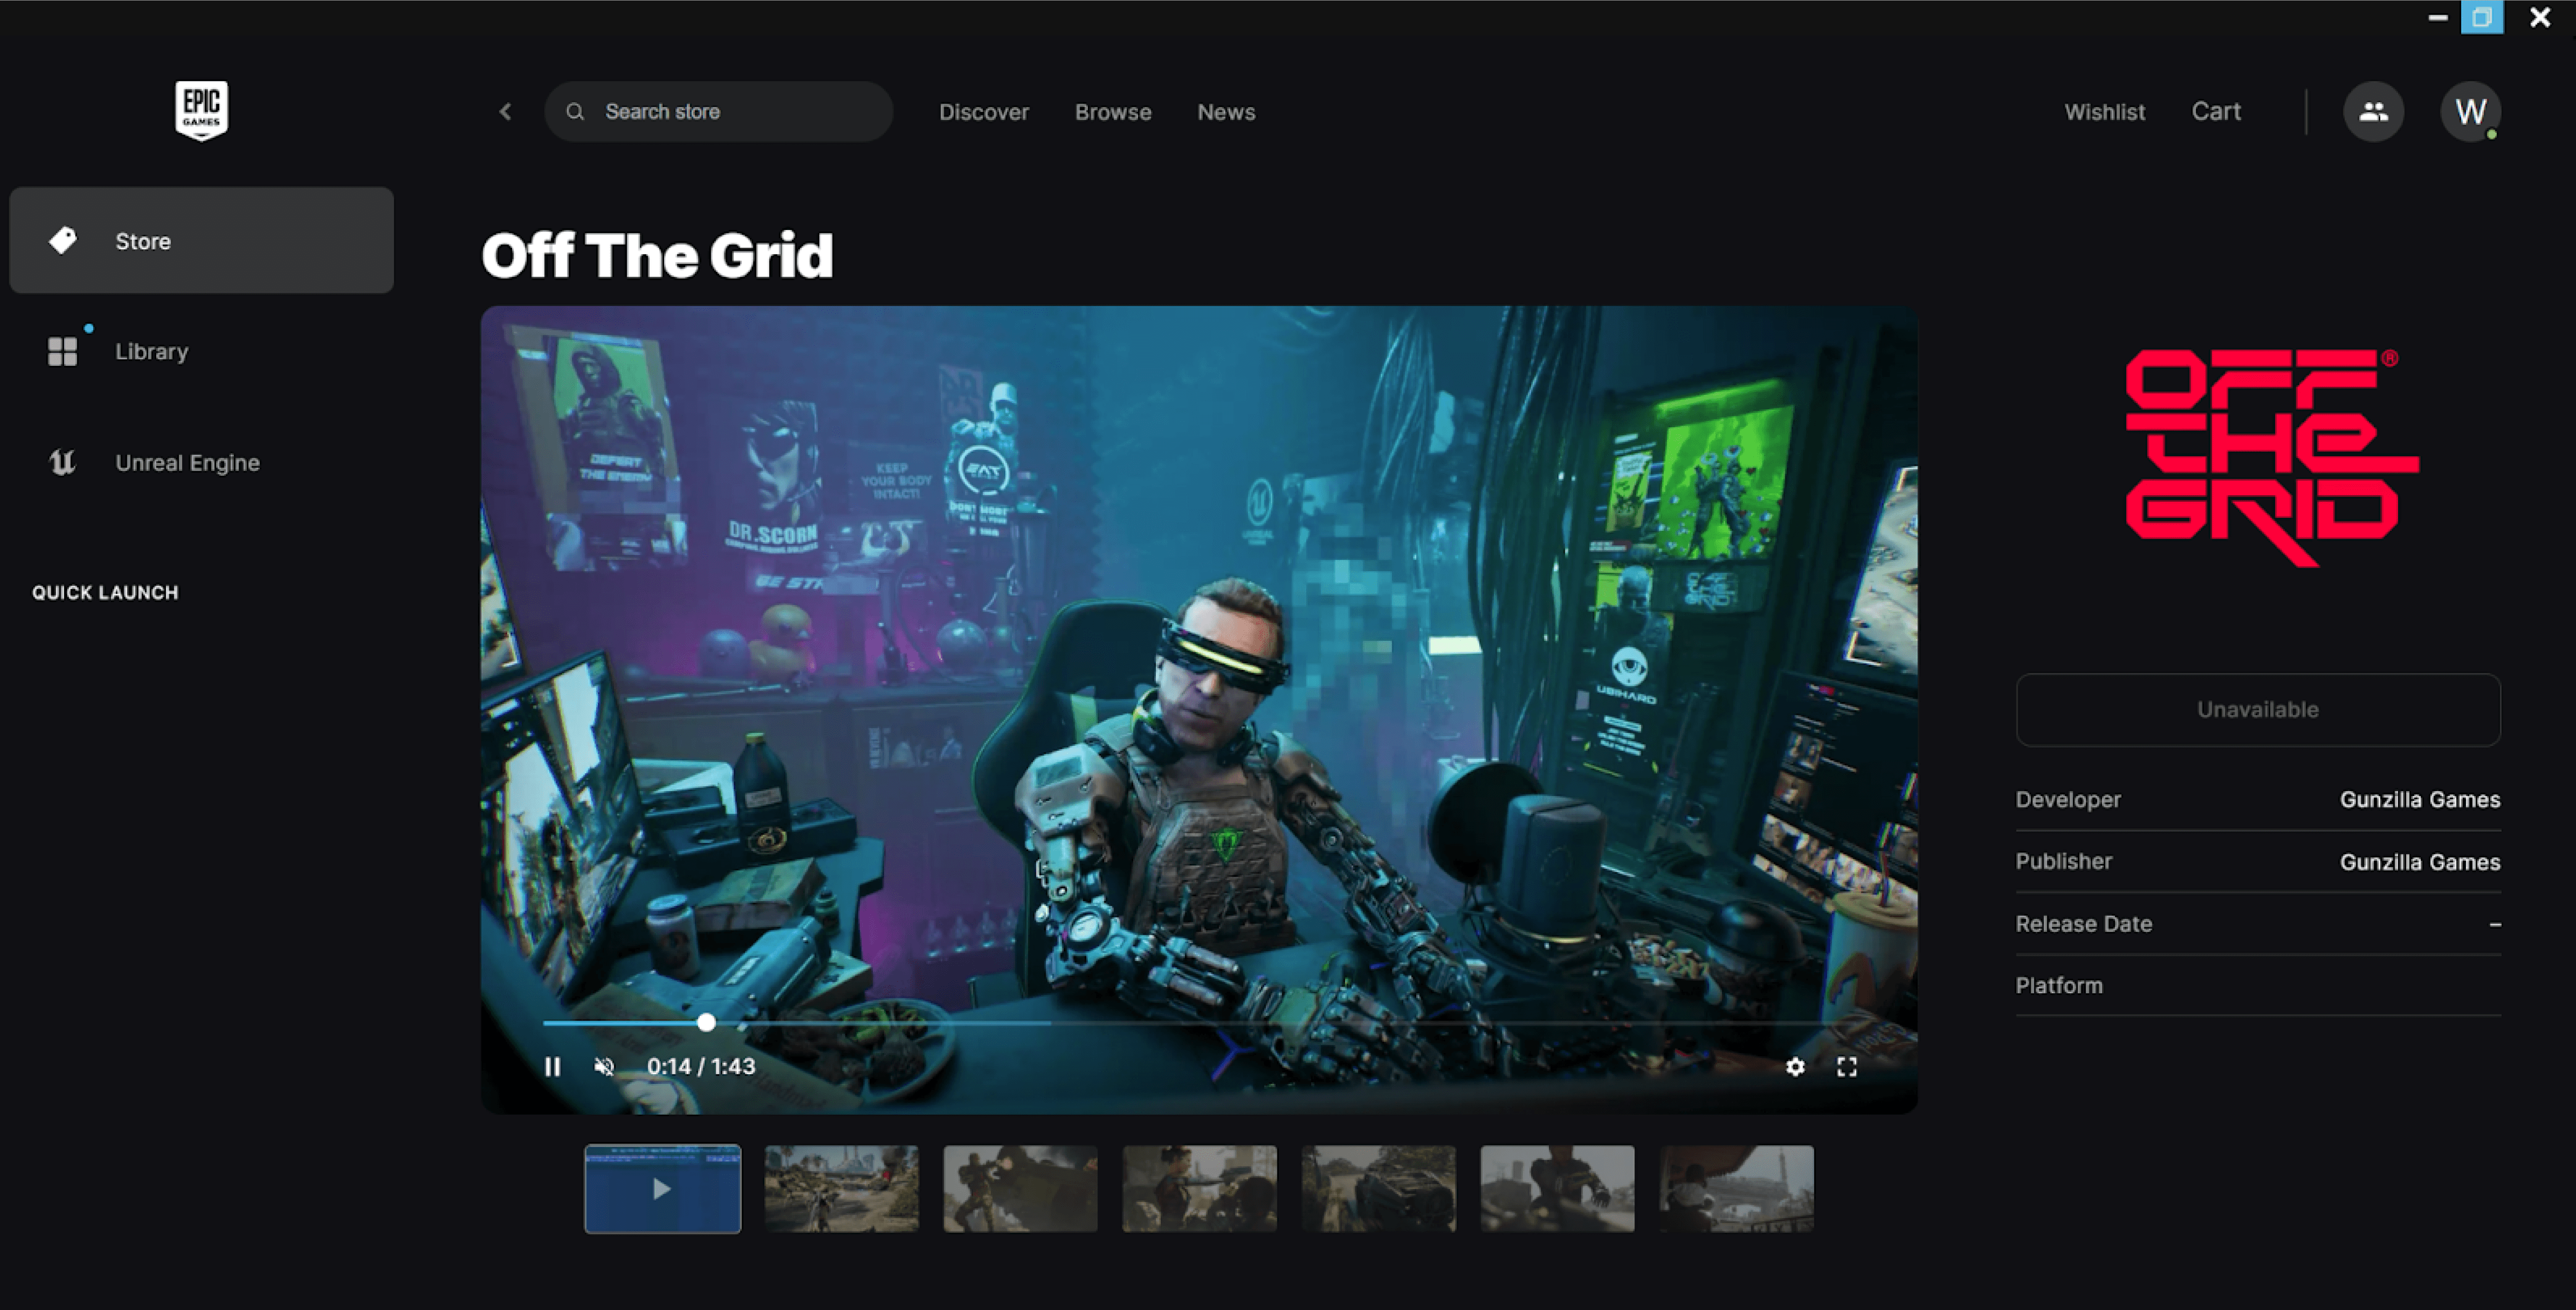This screenshot has width=2576, height=1310.
Task: Click the Epic Games logo
Action: [x=201, y=110]
